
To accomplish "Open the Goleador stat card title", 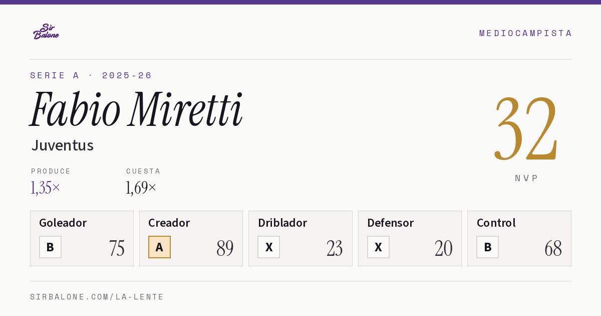I will [63, 223].
